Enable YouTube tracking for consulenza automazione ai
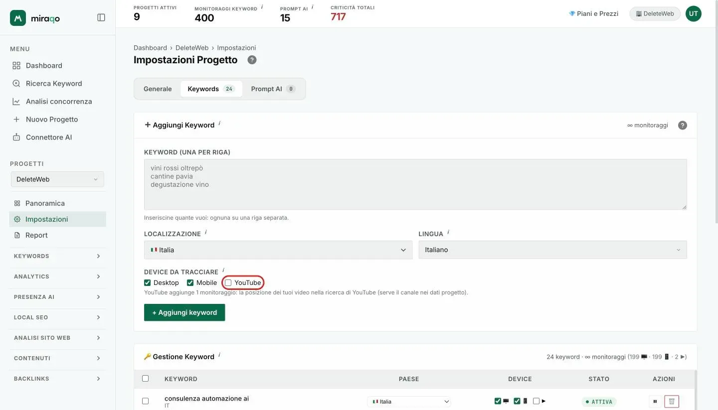718x410 pixels. pyautogui.click(x=536, y=401)
